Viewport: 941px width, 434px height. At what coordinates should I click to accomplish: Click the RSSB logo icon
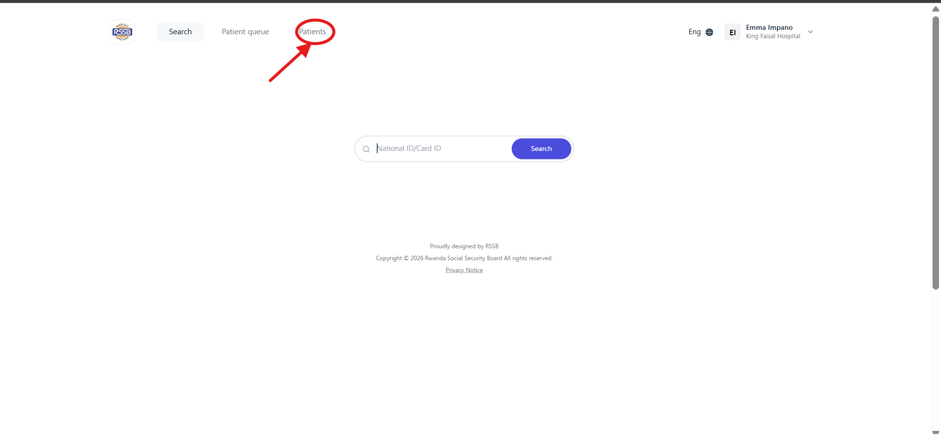(122, 32)
